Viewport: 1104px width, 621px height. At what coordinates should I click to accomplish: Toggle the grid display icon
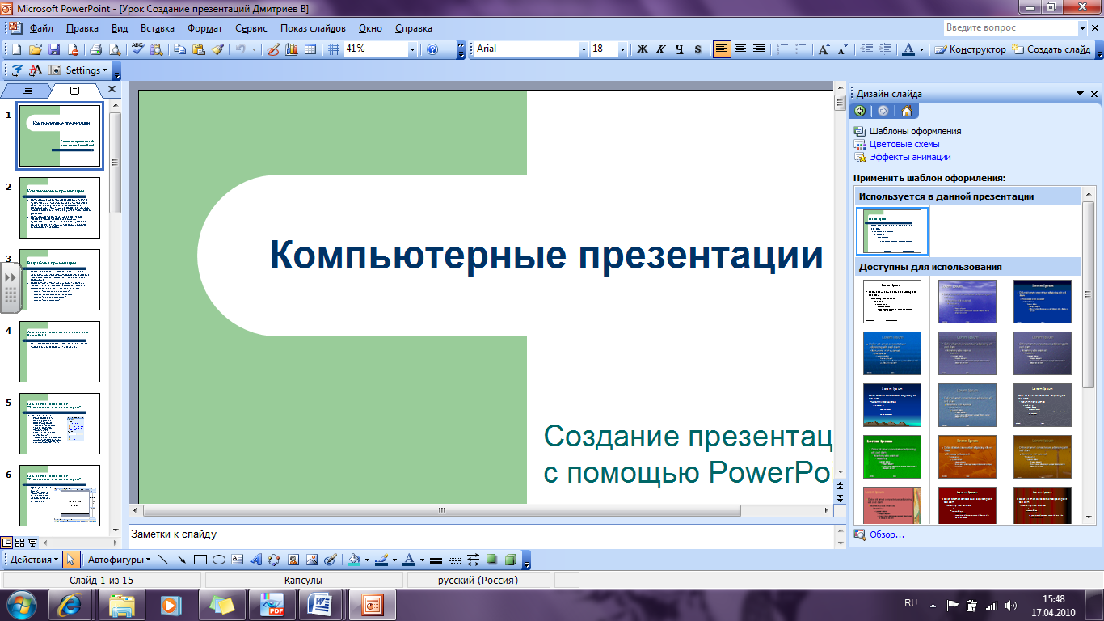pos(334,49)
